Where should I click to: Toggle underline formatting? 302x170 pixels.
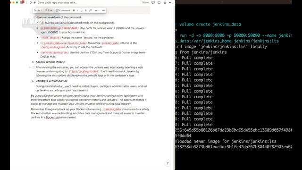pyautogui.click(x=82, y=10)
